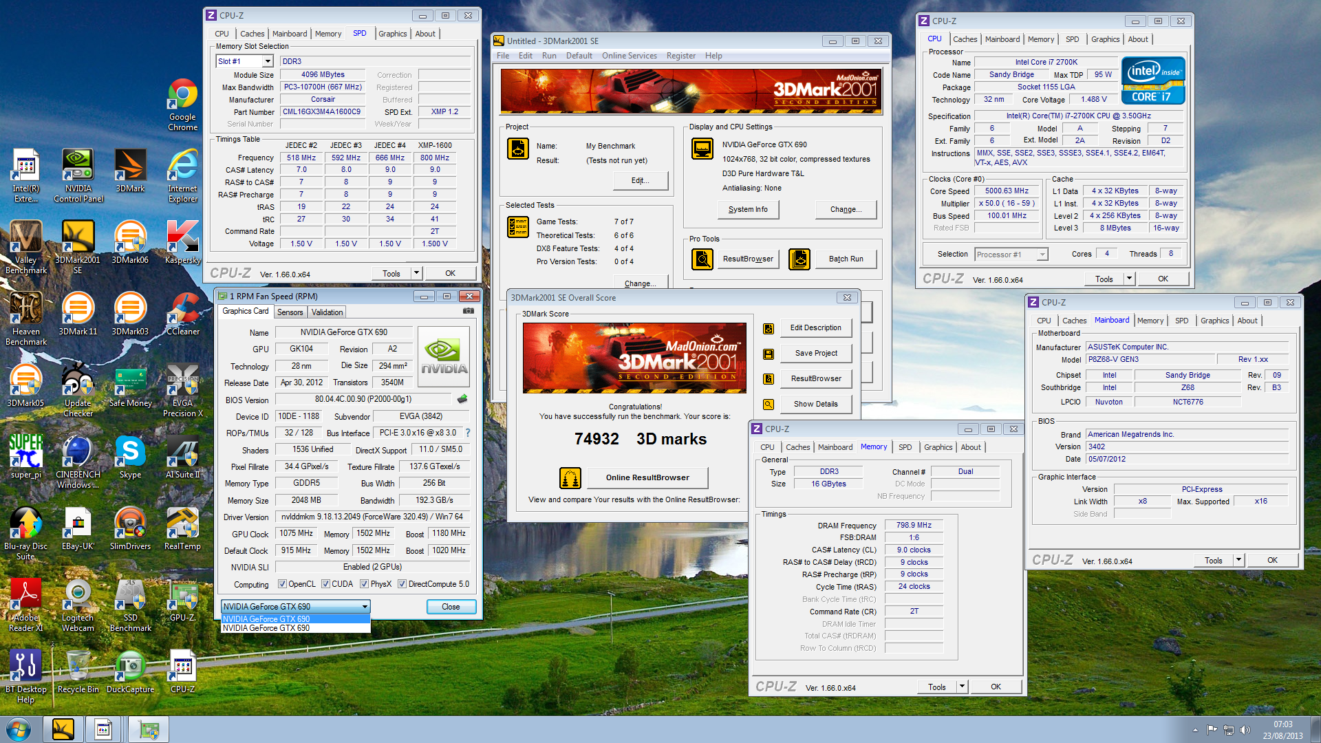Click the Bus Interface question mark icon

468,433
